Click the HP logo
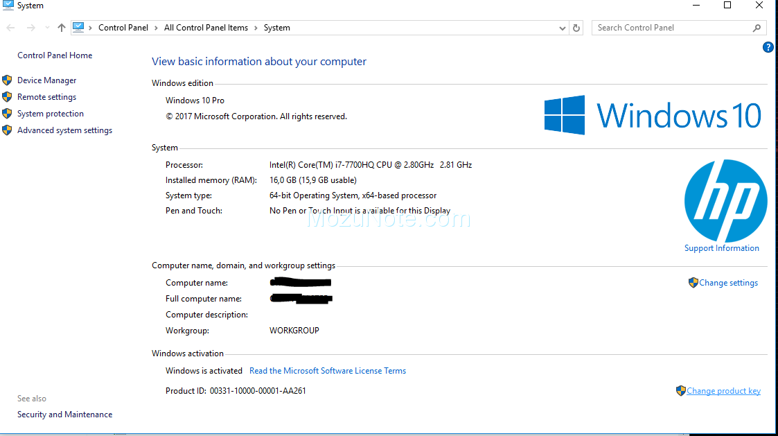778x436 pixels. pos(725,200)
